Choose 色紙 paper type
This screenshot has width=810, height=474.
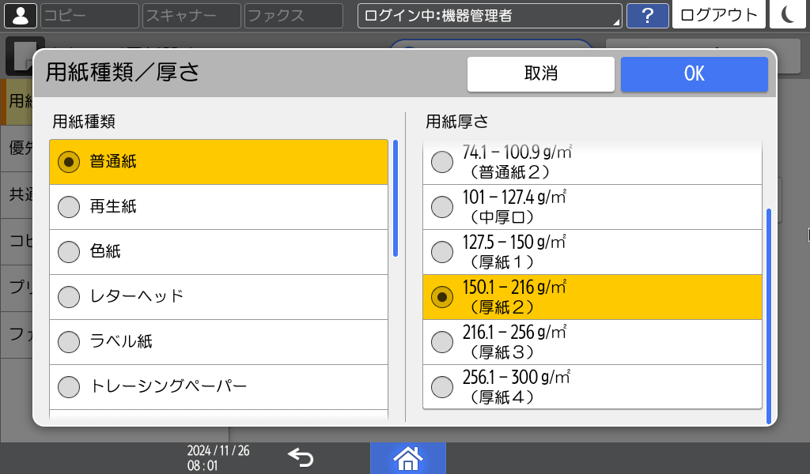218,252
